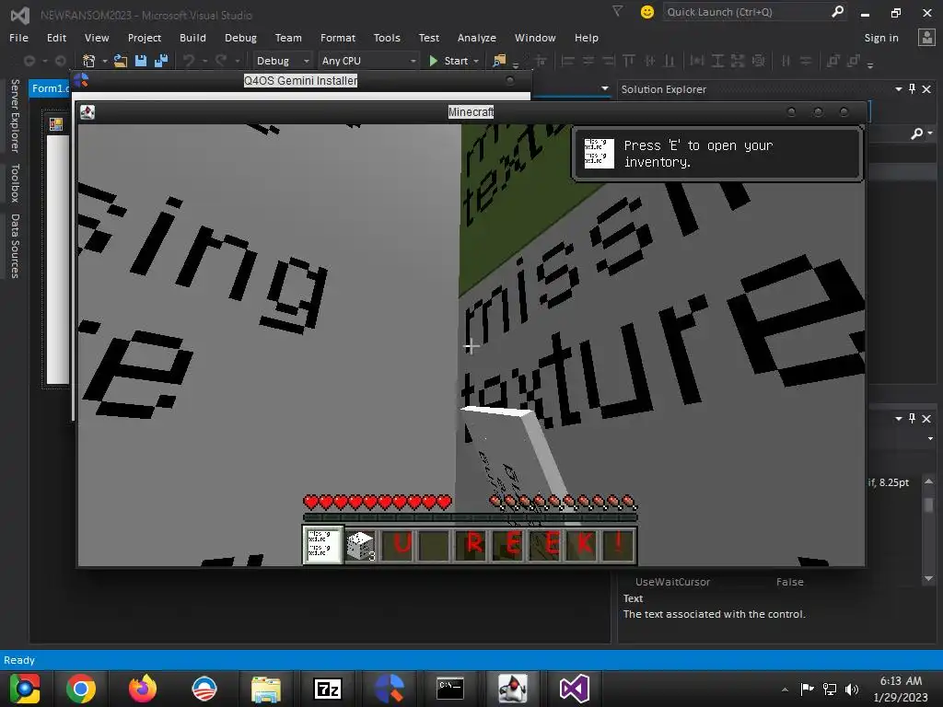Click the Start debugging button
943x707 pixels.
click(448, 61)
